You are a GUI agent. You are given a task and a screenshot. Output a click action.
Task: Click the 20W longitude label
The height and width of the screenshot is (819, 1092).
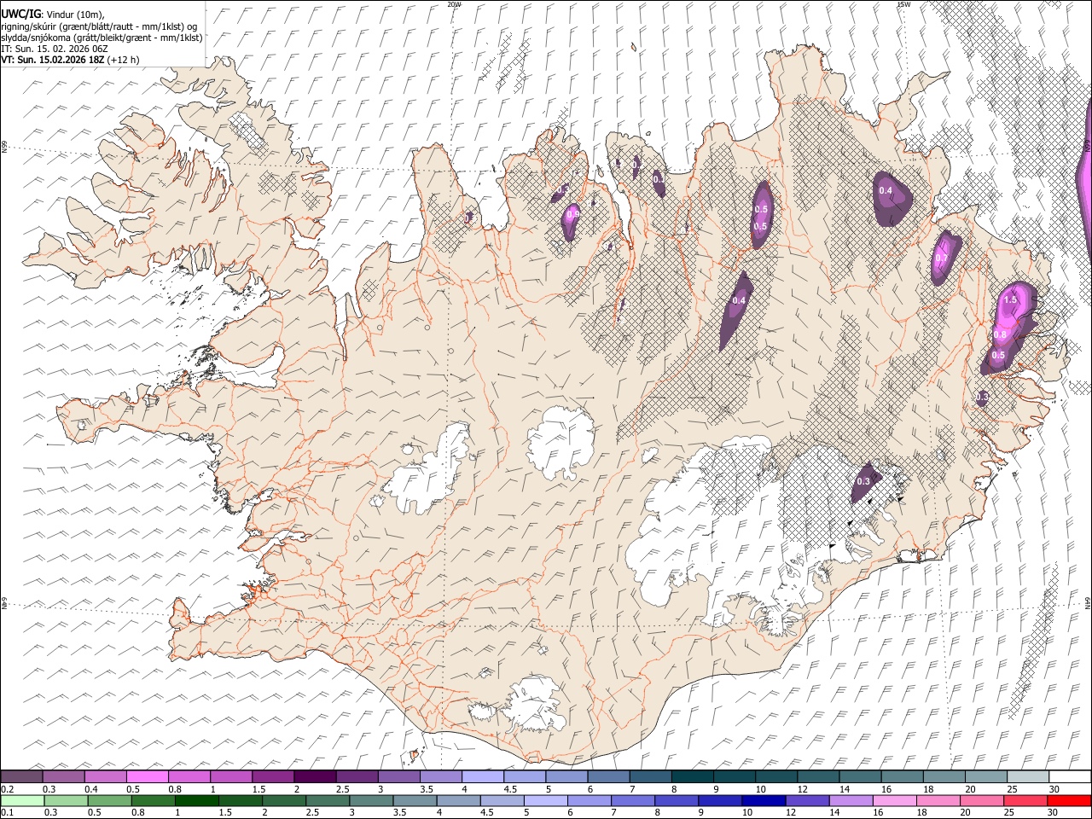click(x=454, y=4)
